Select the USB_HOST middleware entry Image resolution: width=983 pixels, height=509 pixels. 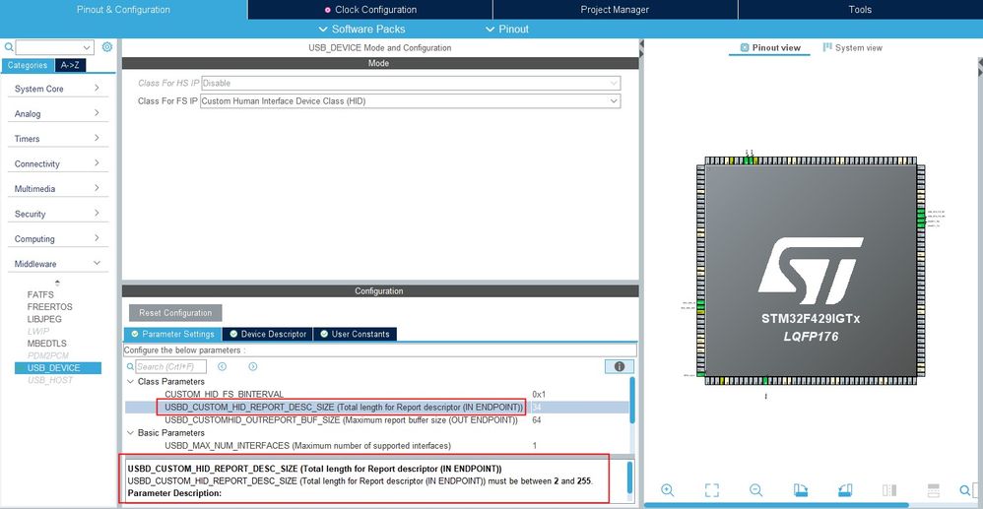click(50, 380)
